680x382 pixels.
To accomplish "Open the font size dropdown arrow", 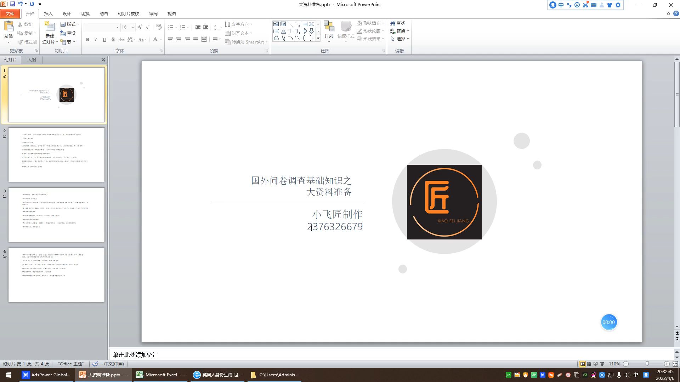I will pyautogui.click(x=133, y=27).
